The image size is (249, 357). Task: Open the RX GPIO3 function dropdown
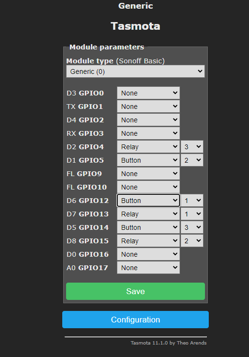[148, 133]
